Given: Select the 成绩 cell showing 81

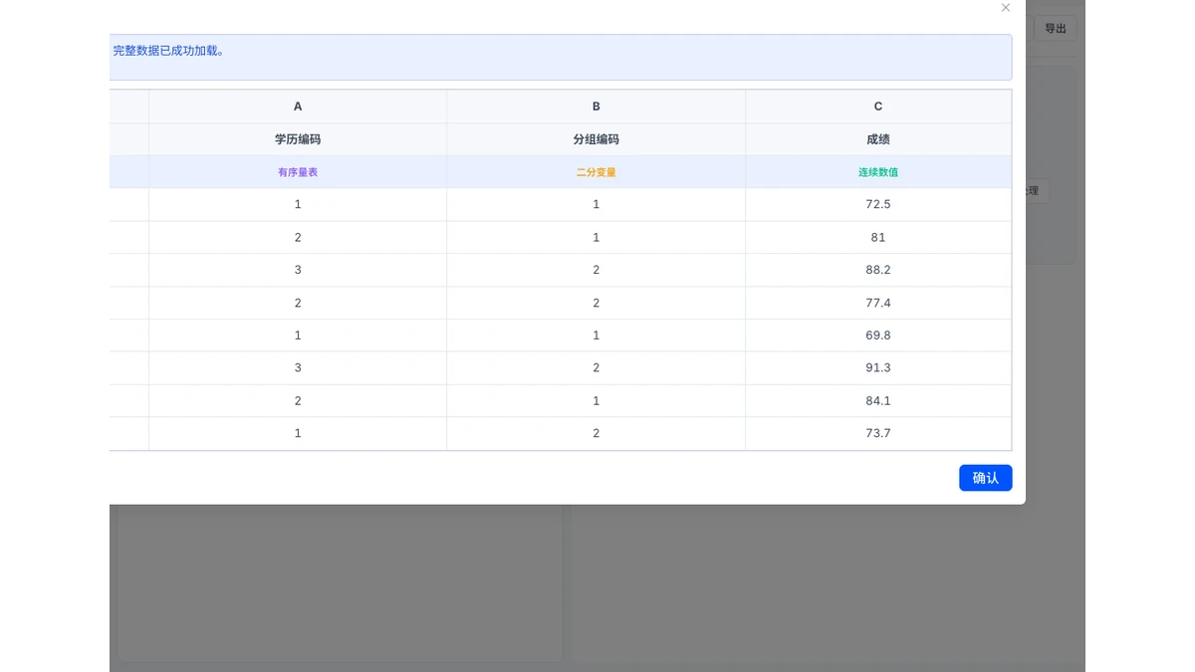Looking at the screenshot, I should pos(878,237).
